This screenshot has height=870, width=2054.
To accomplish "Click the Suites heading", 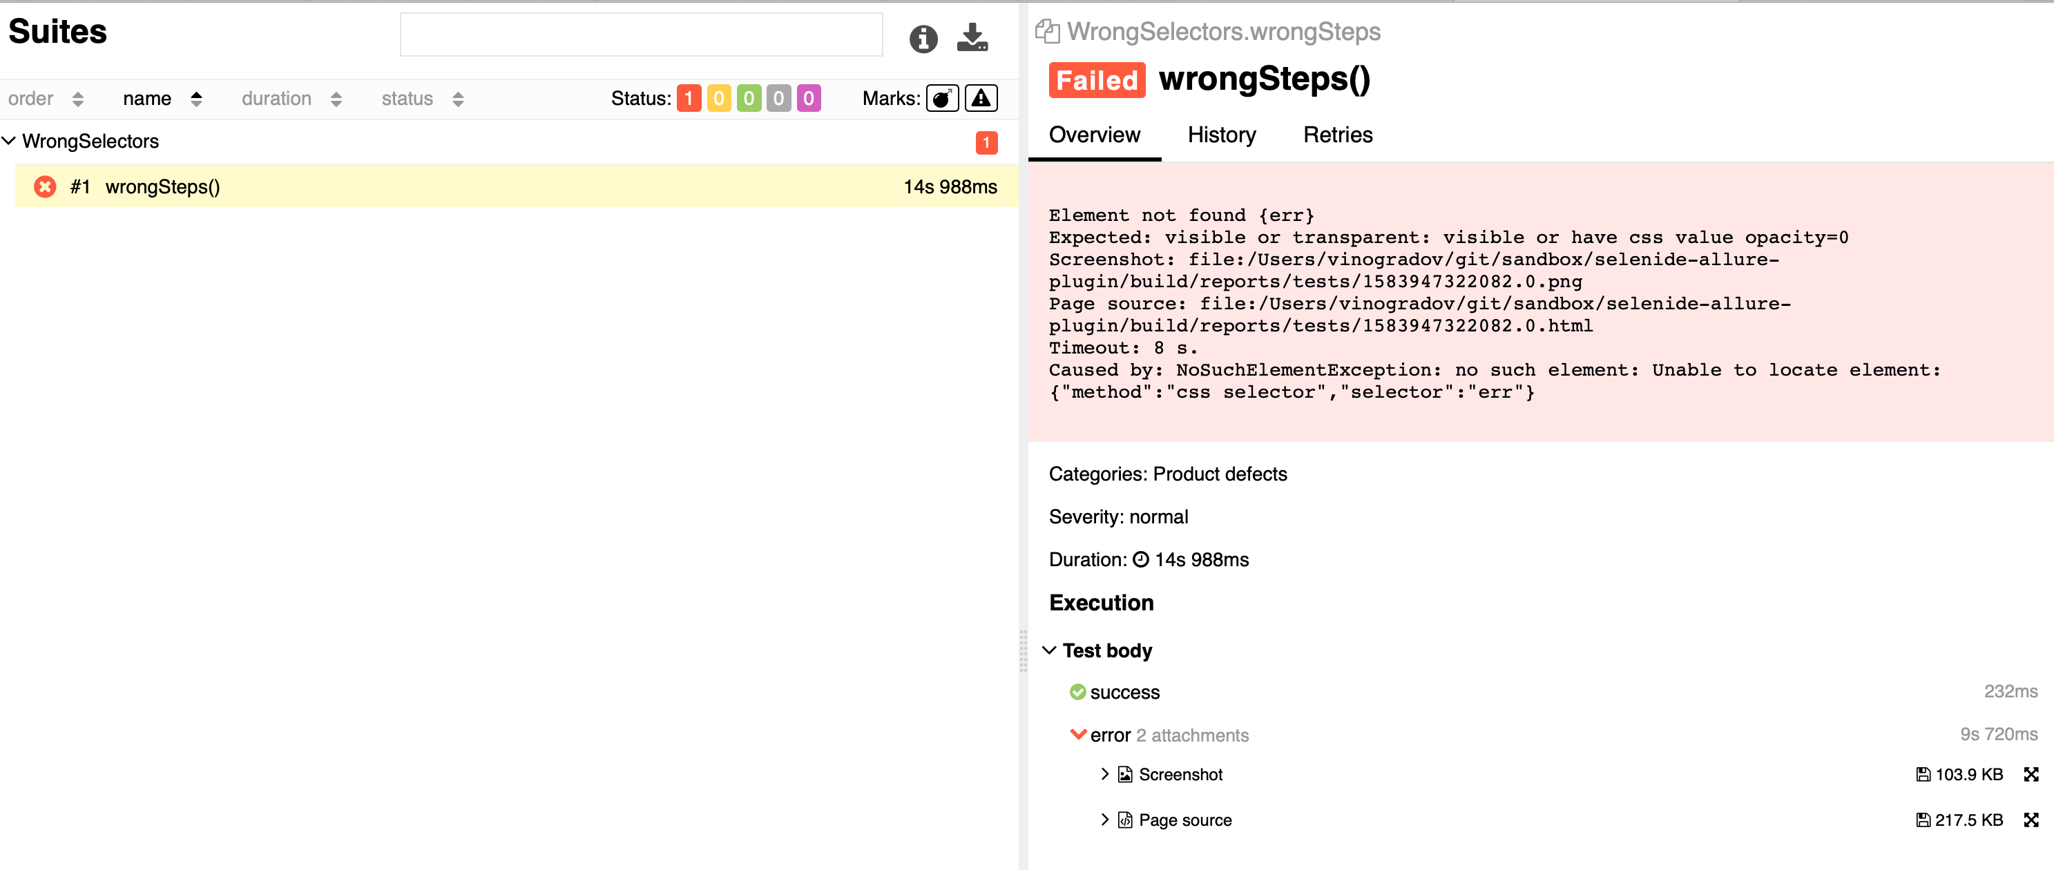I will (x=57, y=32).
